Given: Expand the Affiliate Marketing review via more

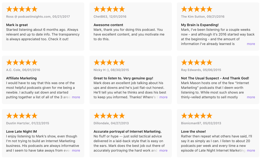Looking at the screenshot, I should [x=76, y=97].
